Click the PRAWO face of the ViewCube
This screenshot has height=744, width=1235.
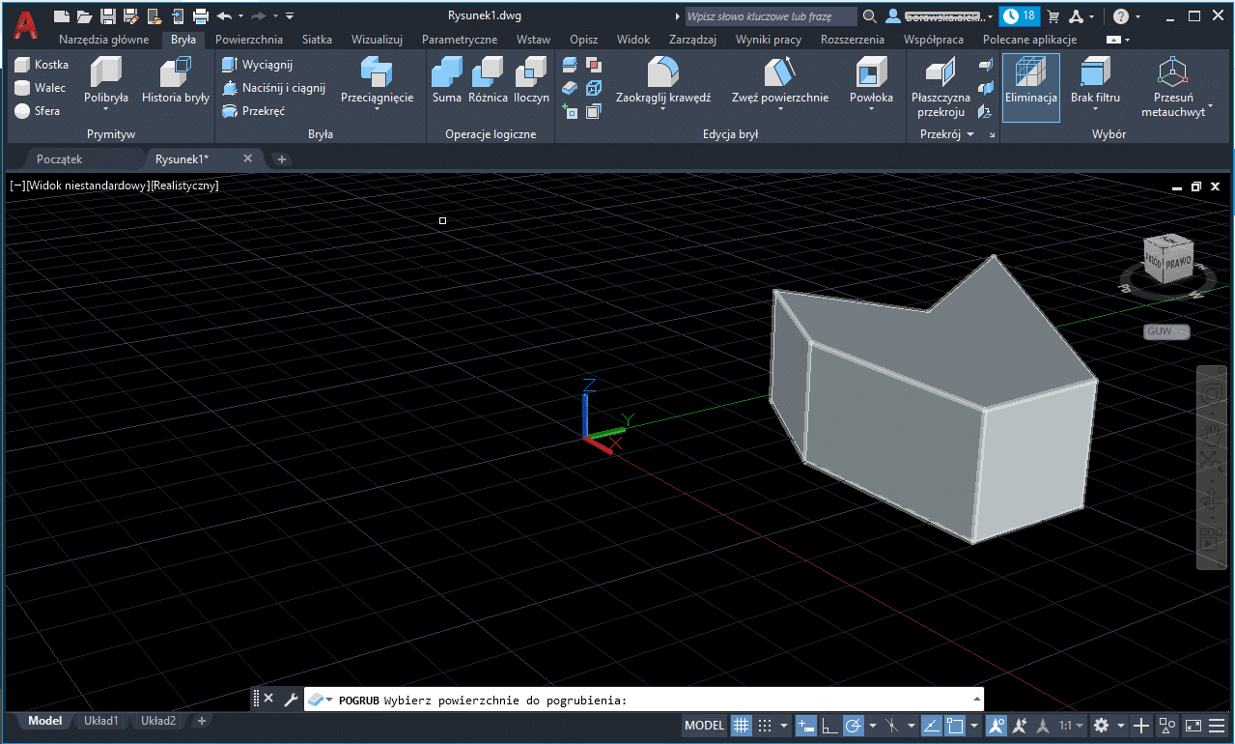tap(1179, 262)
